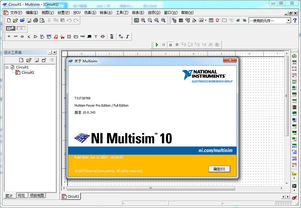The width and height of the screenshot is (301, 208).
Task: Open the Basic resistor component group
Action: [15, 36]
